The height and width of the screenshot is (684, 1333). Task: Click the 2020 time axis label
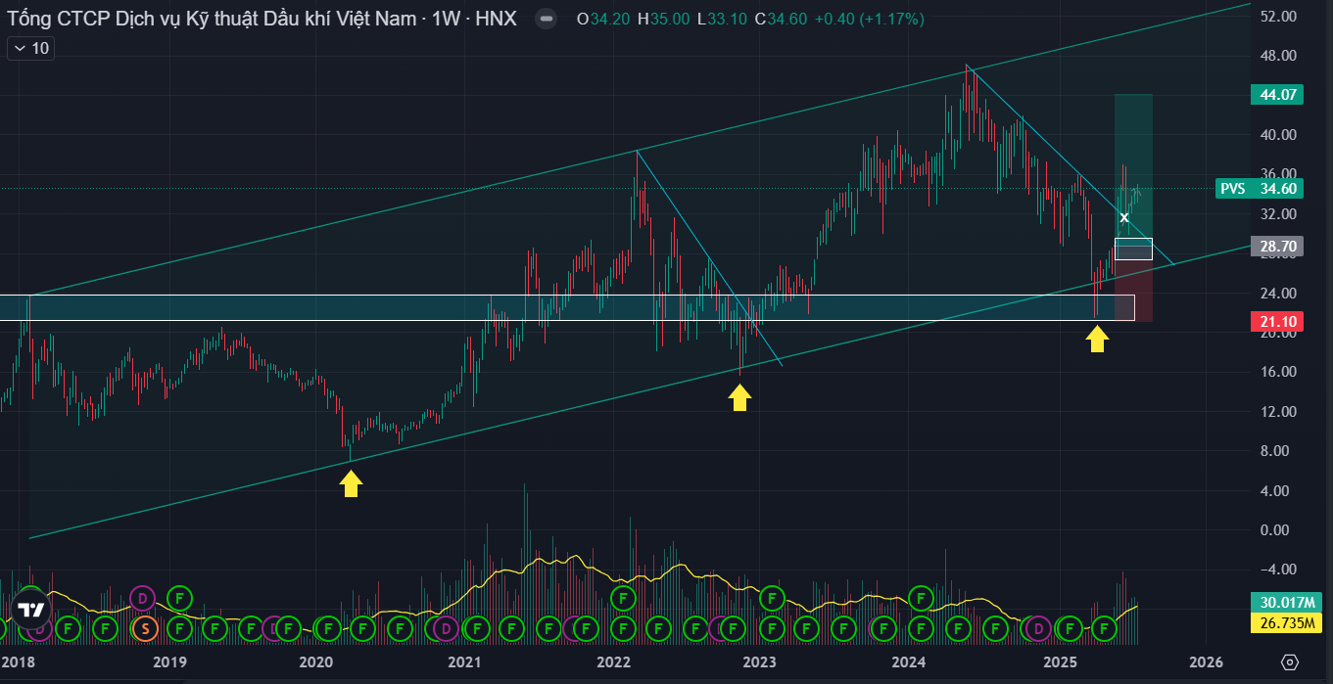tap(316, 662)
